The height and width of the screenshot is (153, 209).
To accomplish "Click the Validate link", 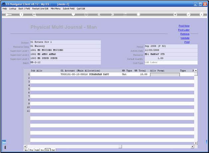I will pyautogui.click(x=185, y=38).
